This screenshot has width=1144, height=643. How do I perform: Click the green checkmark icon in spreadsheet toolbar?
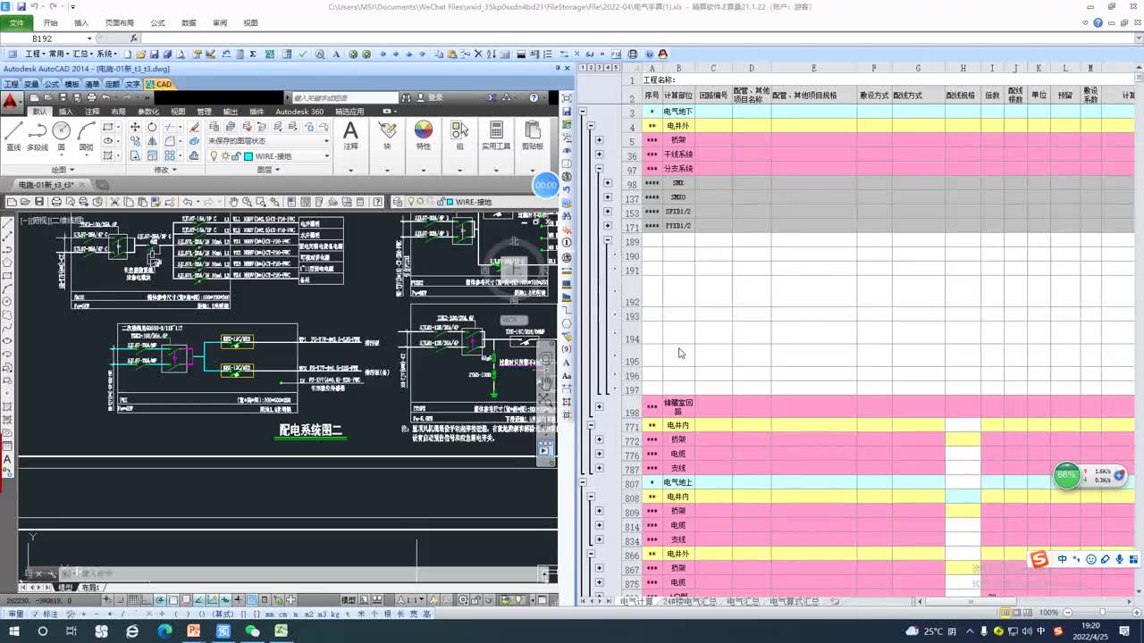(x=304, y=54)
